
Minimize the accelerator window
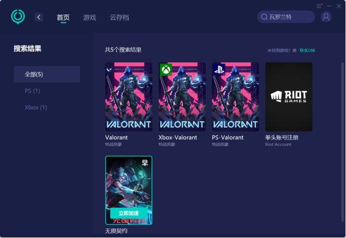click(x=329, y=6)
